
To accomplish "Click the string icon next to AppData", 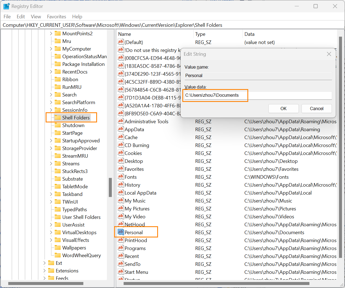I will coord(121,129).
